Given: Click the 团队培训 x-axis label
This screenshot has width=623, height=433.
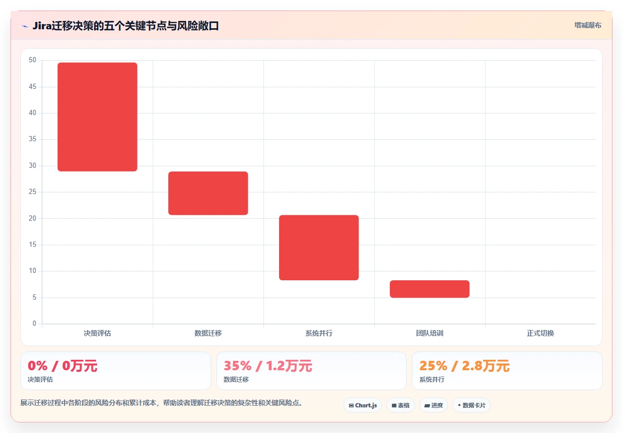Looking at the screenshot, I should pos(430,333).
